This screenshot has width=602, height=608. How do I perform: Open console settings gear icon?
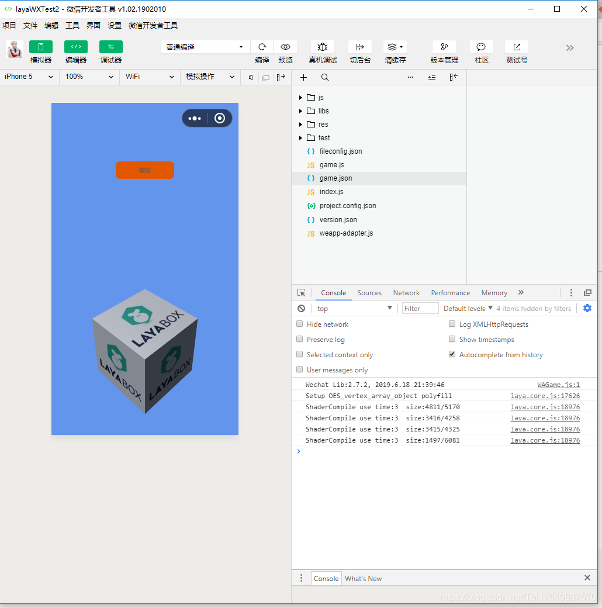(x=587, y=308)
